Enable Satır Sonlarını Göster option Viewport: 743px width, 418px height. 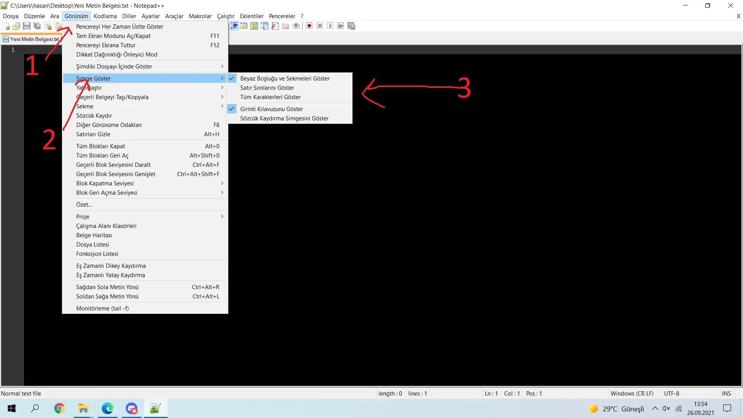click(267, 88)
